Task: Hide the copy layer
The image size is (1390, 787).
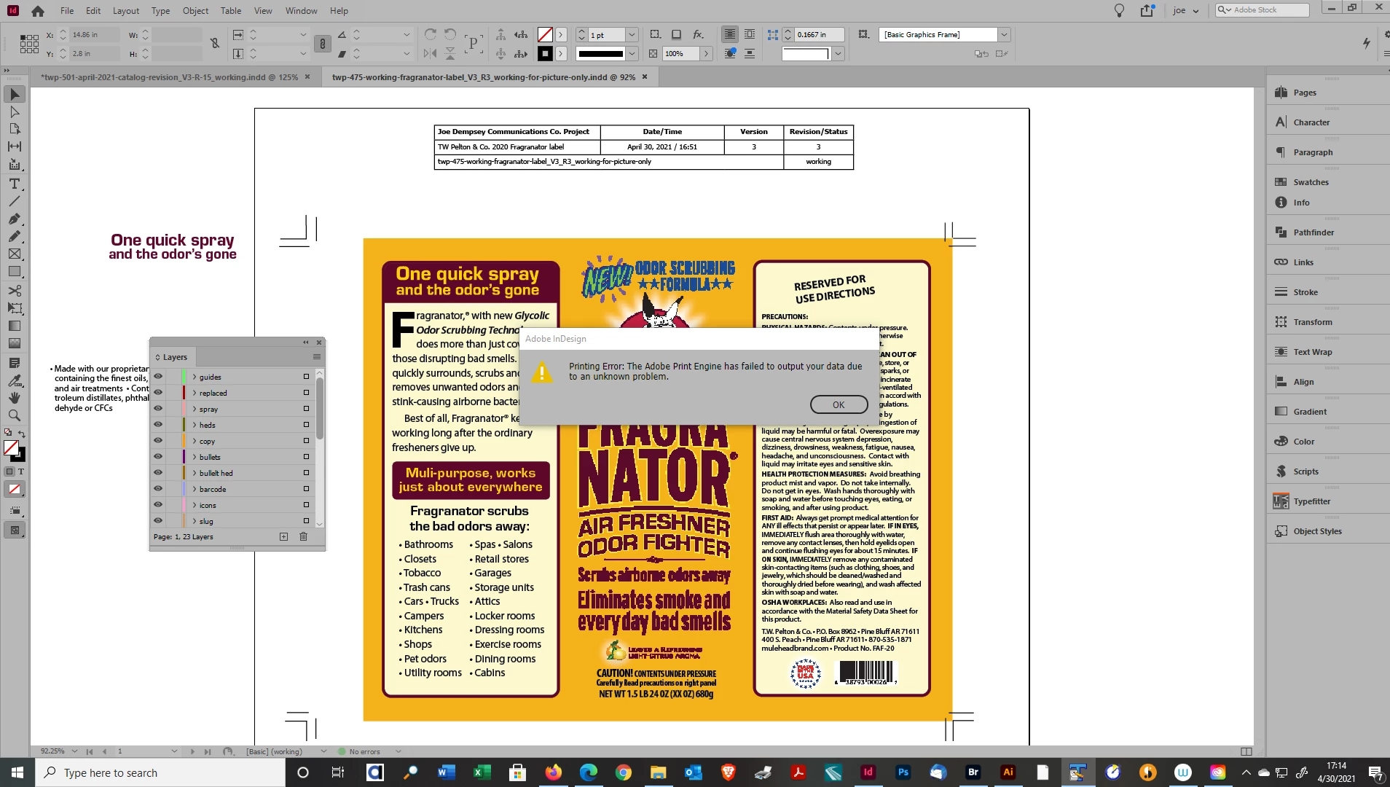Action: pyautogui.click(x=158, y=441)
